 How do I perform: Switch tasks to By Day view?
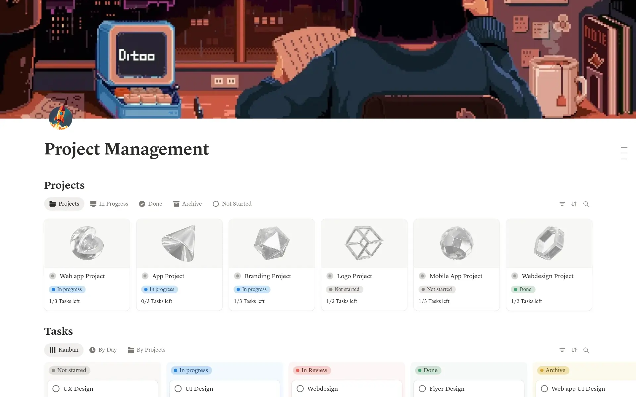(103, 350)
